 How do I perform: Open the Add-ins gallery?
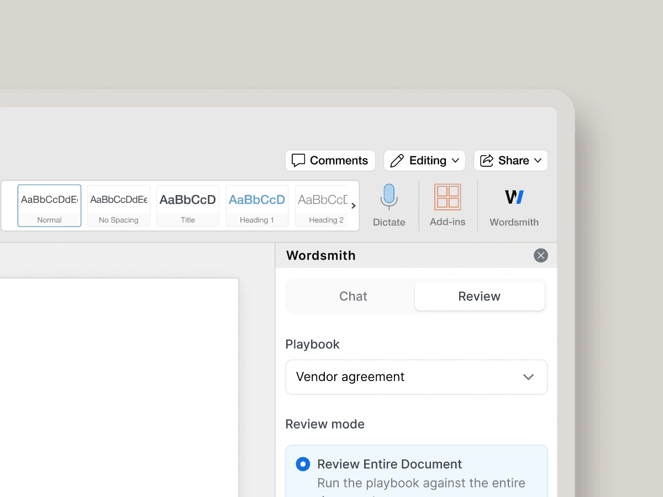point(448,205)
